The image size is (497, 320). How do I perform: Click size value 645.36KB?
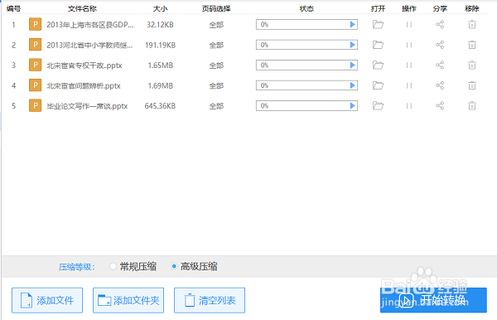160,106
